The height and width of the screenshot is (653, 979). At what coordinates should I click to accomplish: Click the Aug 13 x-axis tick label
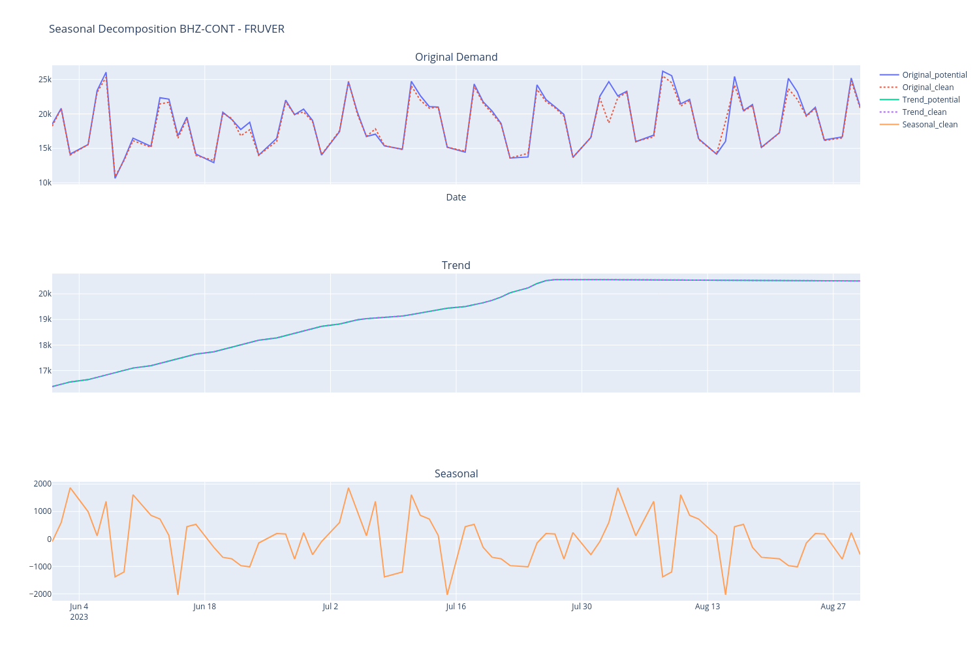[707, 607]
